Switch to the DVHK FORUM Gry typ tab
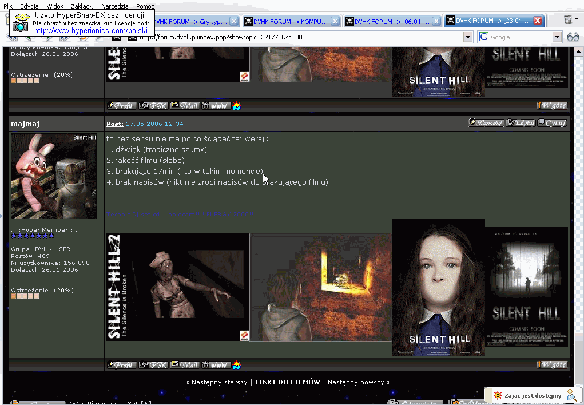The width and height of the screenshot is (584, 405). pos(192,22)
